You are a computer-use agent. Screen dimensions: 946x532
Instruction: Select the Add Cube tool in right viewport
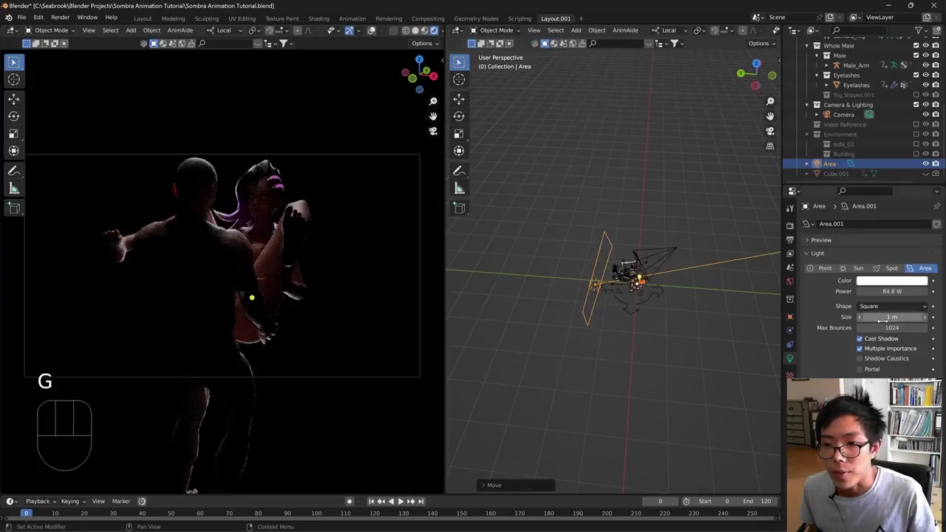tap(459, 208)
